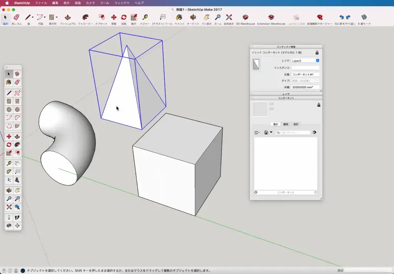394x274 pixels.
Task: Choose the Freehand squiggle tool in the left palette
Action: click(x=17, y=93)
